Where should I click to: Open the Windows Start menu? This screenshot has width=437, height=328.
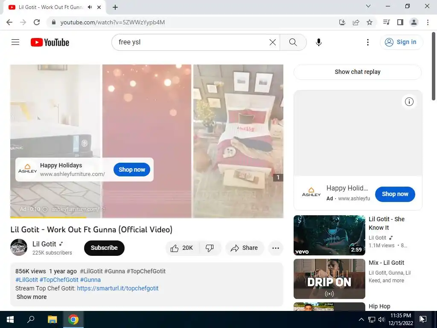(10, 319)
